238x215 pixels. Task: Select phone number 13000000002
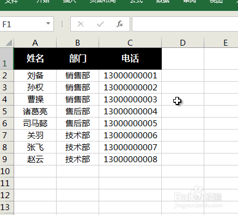pyautogui.click(x=130, y=88)
